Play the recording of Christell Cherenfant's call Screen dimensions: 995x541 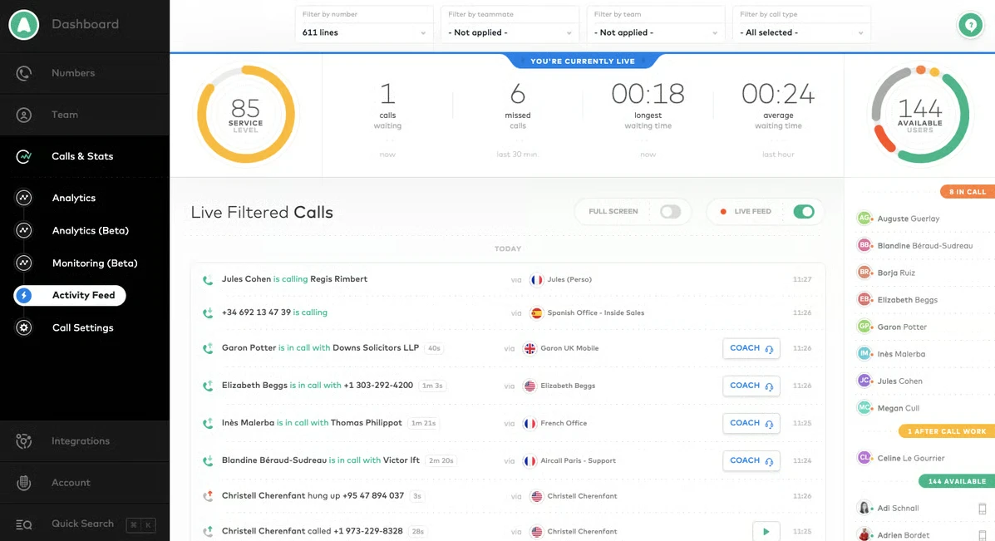pyautogui.click(x=765, y=531)
